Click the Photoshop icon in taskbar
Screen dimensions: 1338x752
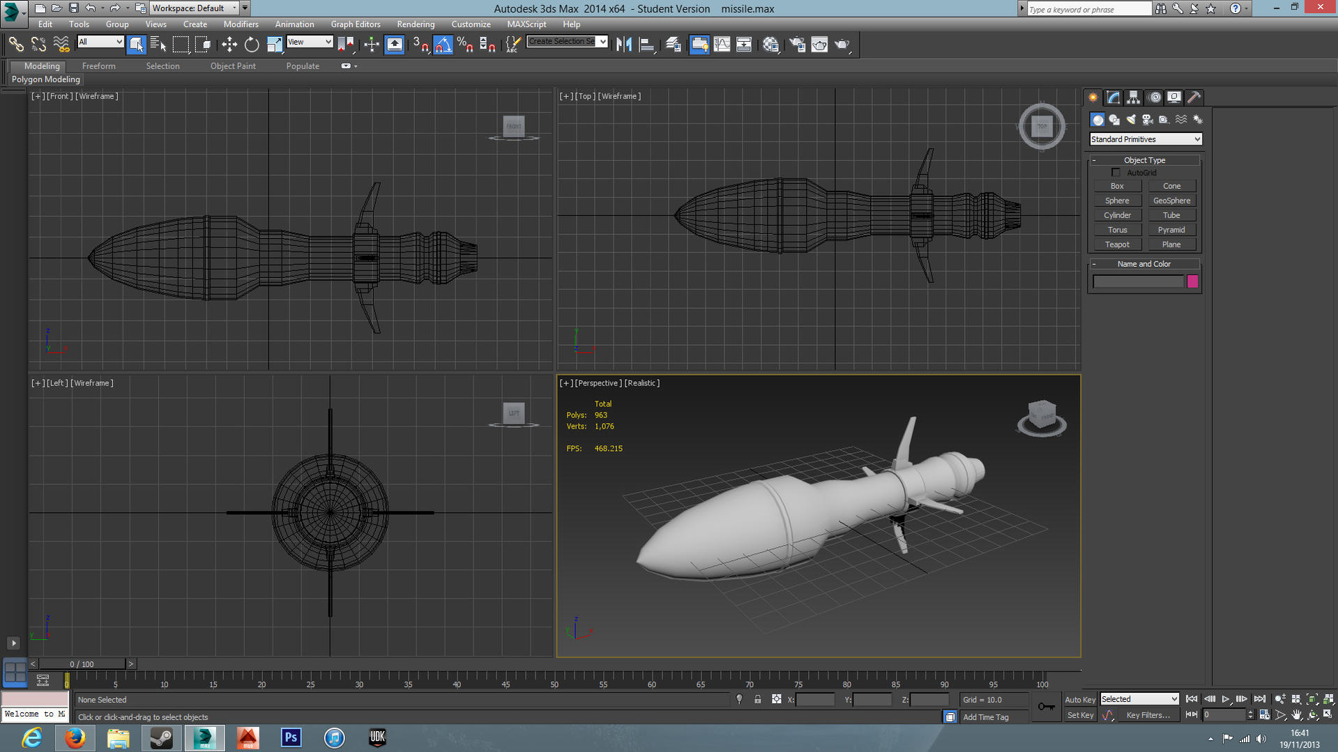point(291,737)
